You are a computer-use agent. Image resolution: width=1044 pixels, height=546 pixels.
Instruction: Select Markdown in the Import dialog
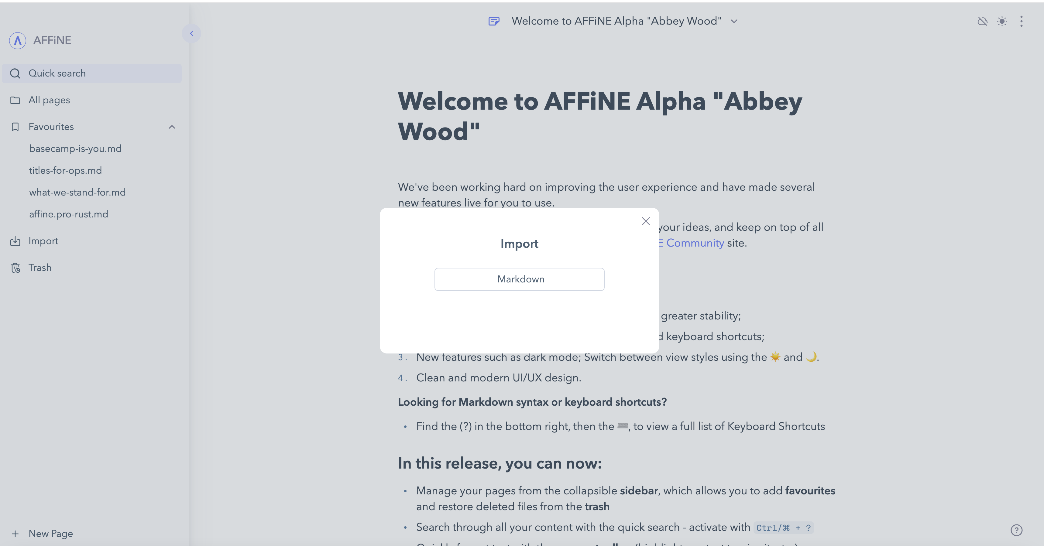pyautogui.click(x=520, y=279)
